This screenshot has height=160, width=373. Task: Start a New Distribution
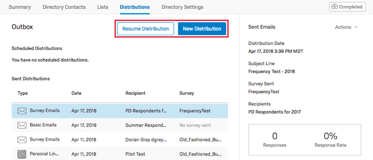point(202,29)
